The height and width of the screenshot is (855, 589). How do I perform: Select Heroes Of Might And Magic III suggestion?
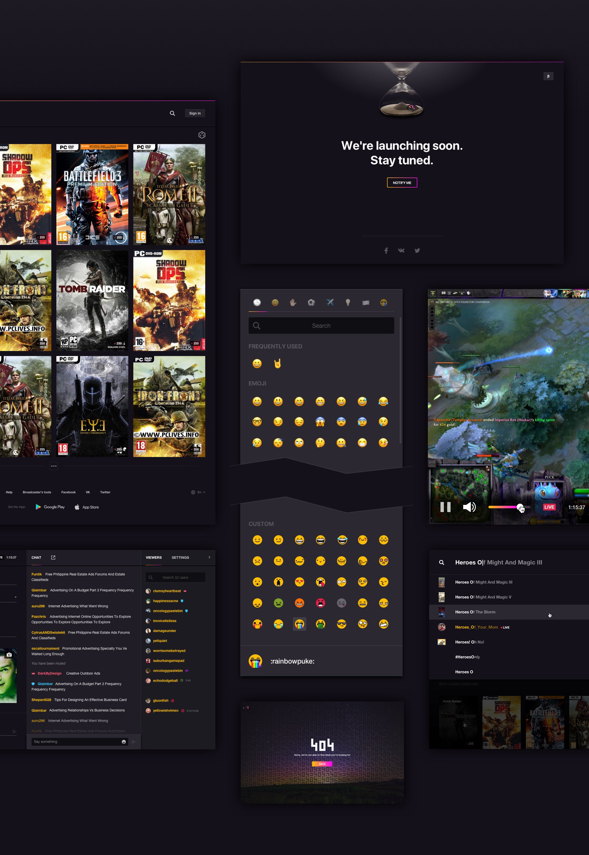(x=509, y=582)
